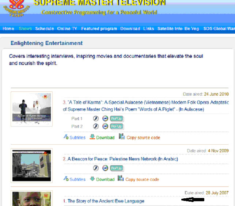
Task: Open the Shows menu
Action: click(x=25, y=28)
